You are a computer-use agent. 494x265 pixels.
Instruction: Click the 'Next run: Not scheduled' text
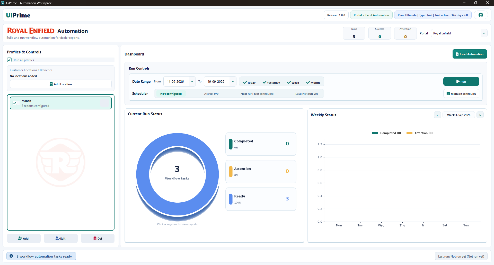257,94
